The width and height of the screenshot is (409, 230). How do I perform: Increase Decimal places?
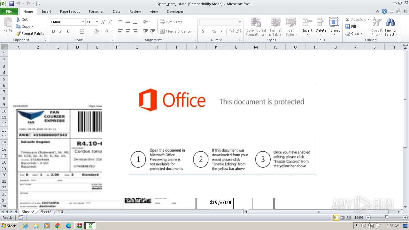click(232, 31)
